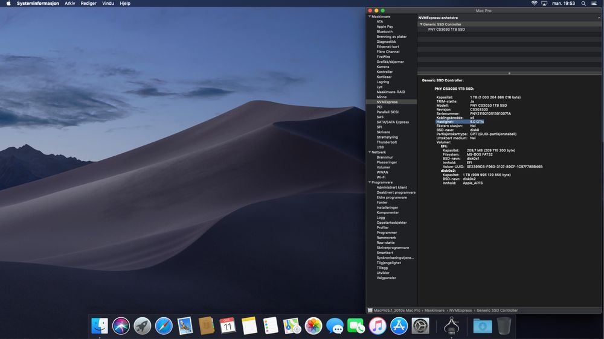
Task: Select Ethernet-kort in the sidebar
Action: (x=388, y=46)
